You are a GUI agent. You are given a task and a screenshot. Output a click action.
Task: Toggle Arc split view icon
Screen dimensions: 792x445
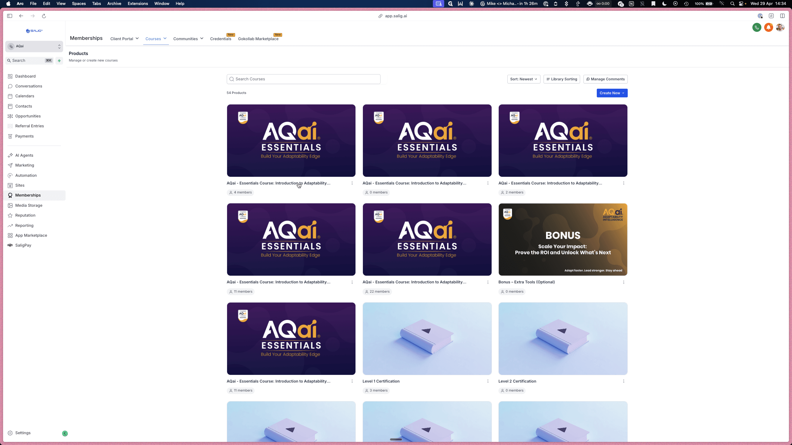(x=782, y=16)
